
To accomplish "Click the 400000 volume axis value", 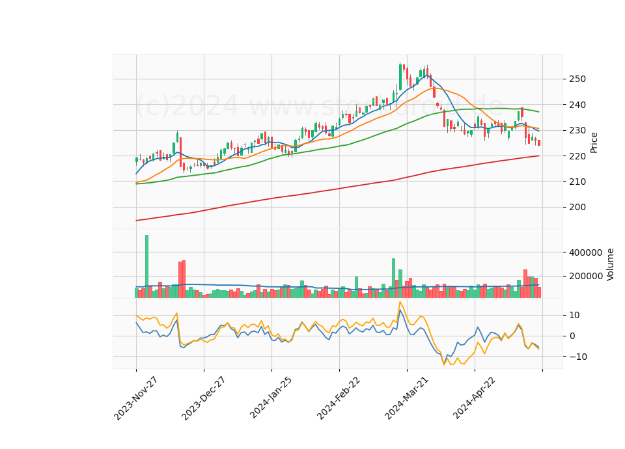I will point(586,252).
